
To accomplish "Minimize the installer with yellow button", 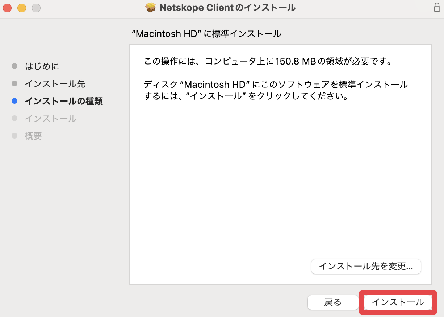I will (x=22, y=7).
